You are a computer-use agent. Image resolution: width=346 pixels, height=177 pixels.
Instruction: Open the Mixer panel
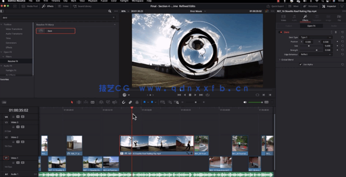(x=294, y=6)
